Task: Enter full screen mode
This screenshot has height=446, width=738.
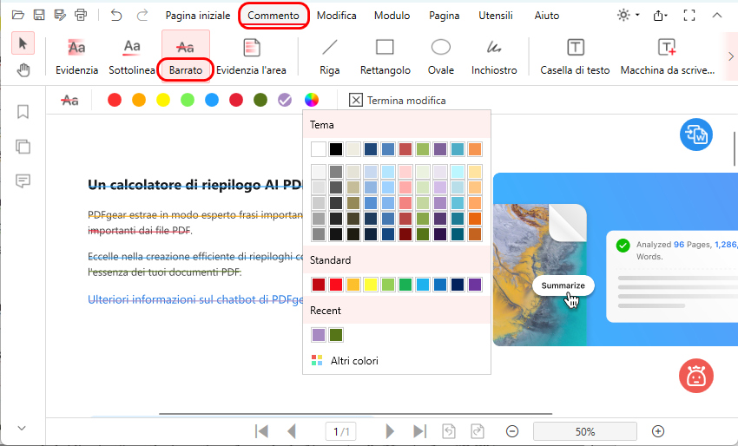Action: [689, 16]
